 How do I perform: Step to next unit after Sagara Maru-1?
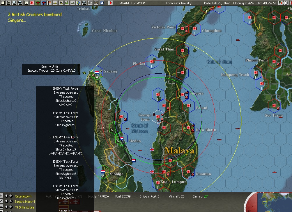[x=11, y=201]
